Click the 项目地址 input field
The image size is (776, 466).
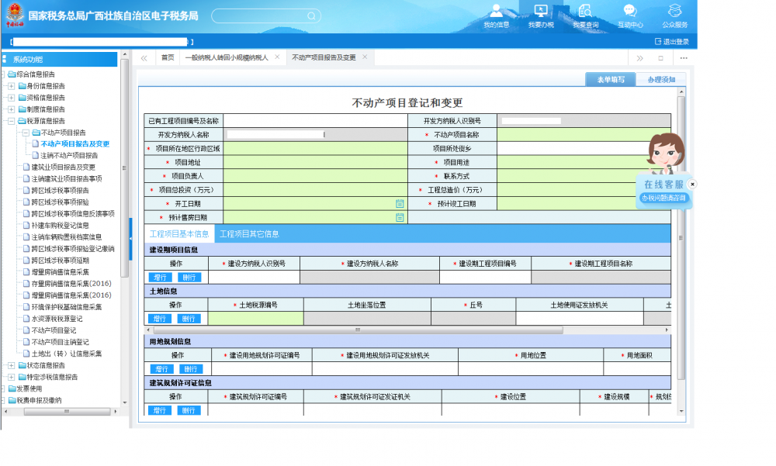315,162
